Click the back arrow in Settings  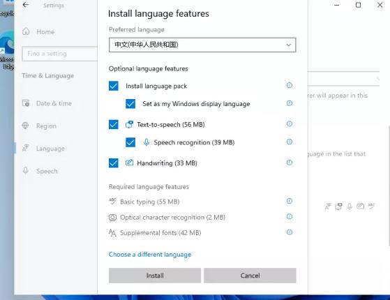[26, 5]
